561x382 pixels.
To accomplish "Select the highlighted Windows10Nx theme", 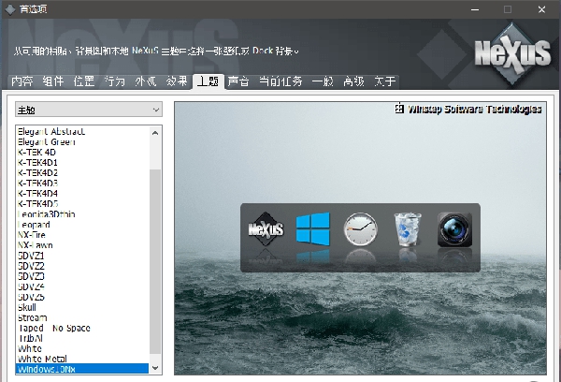I will [x=82, y=369].
